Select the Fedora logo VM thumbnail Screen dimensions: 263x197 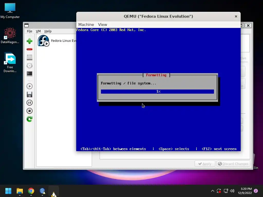click(43, 41)
